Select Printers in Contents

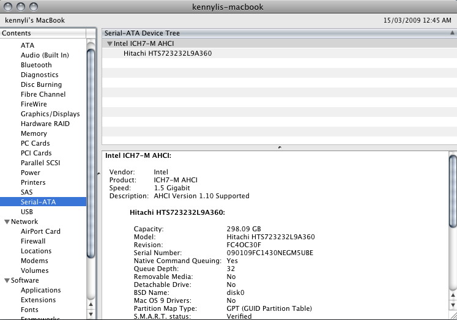(x=33, y=182)
